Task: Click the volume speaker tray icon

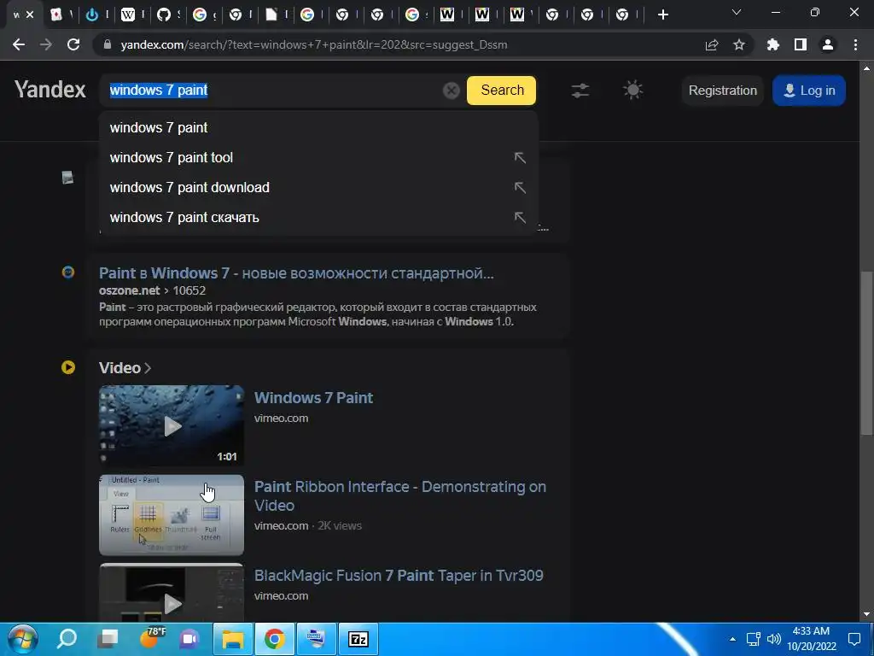Action: (x=774, y=639)
